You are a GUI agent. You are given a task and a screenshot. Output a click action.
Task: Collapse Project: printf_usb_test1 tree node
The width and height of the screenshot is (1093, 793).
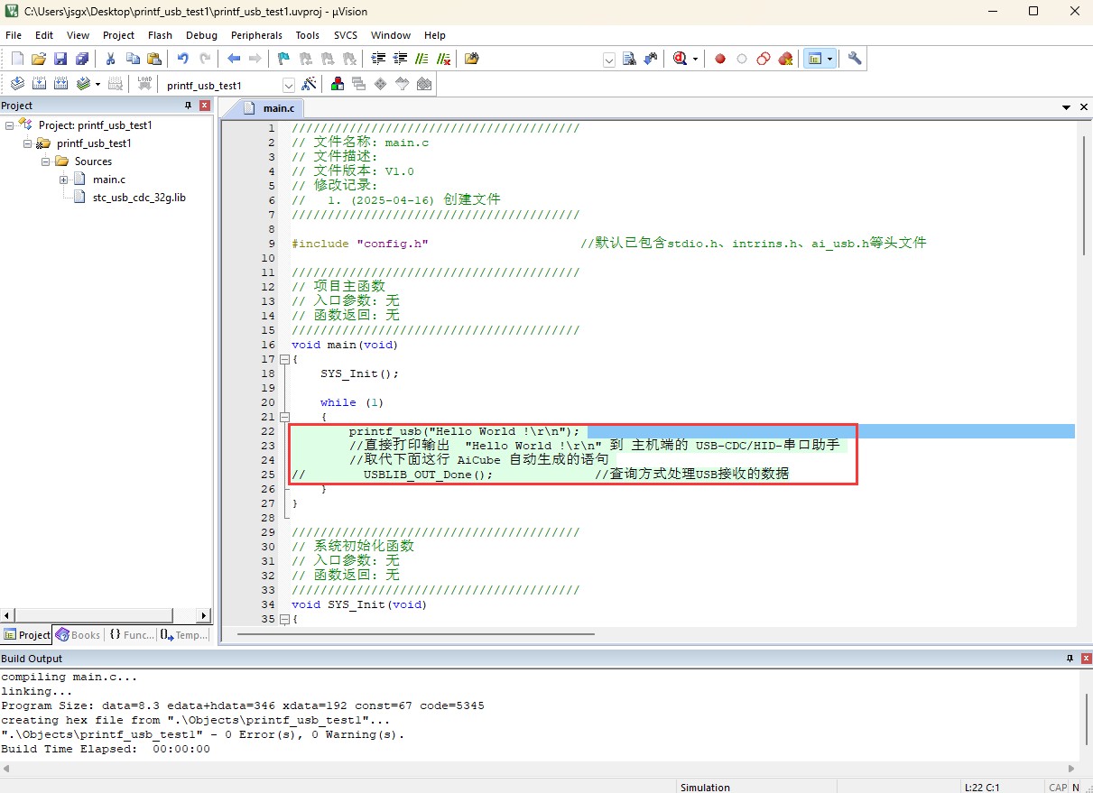(x=10, y=125)
